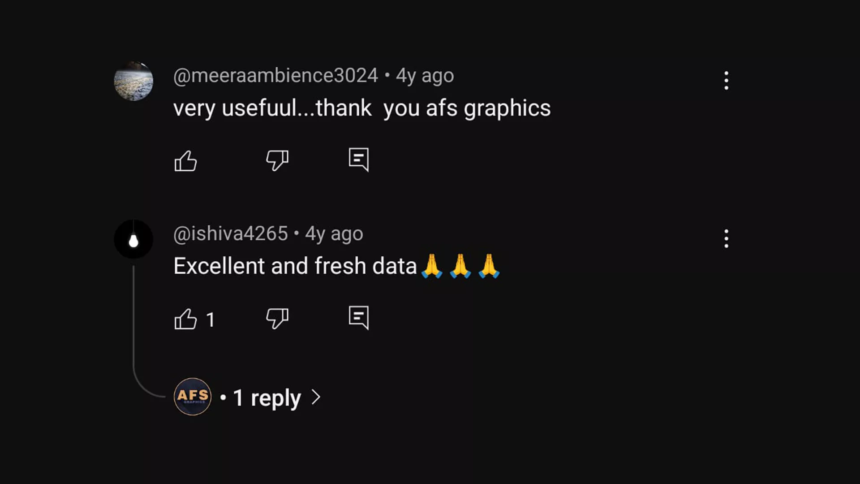Open more options for ishiva4265 comment
The height and width of the screenshot is (484, 860).
[726, 238]
